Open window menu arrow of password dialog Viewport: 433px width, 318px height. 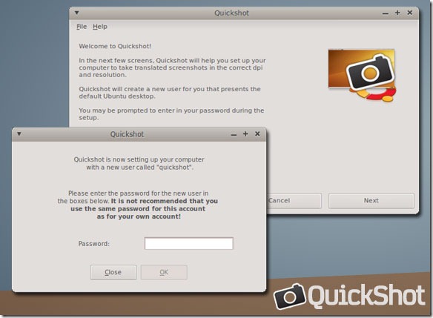pos(19,134)
